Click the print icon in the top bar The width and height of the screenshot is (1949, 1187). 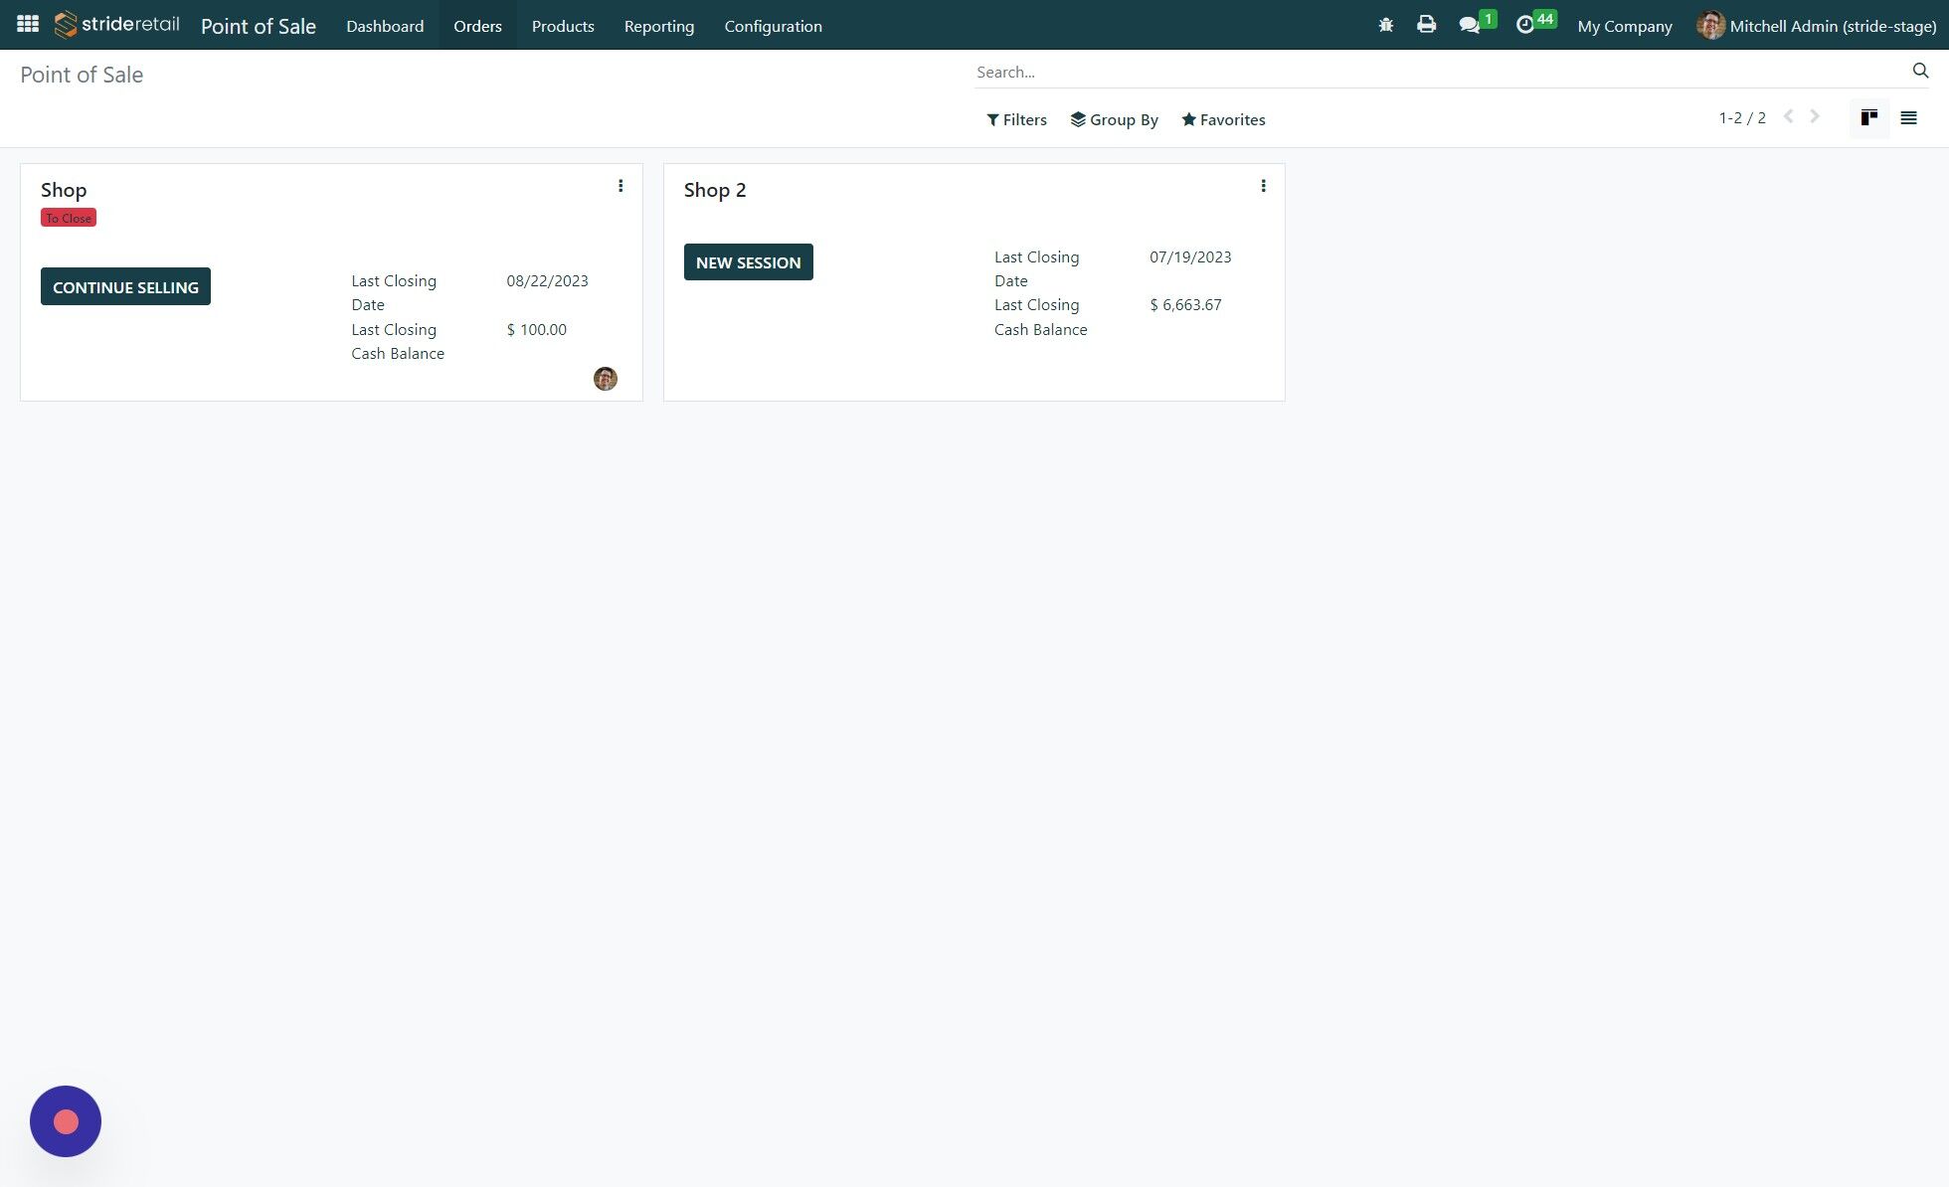pyautogui.click(x=1426, y=24)
